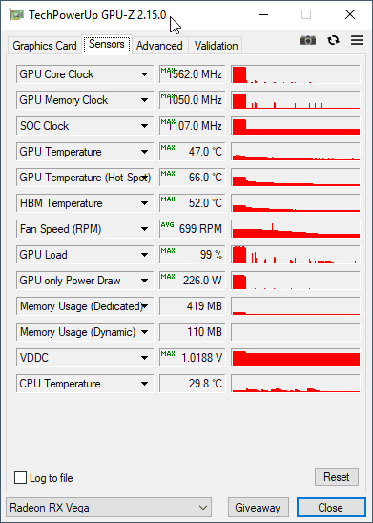Click the refresh arrows icon
Viewport: 373px width, 523px height.
333,40
